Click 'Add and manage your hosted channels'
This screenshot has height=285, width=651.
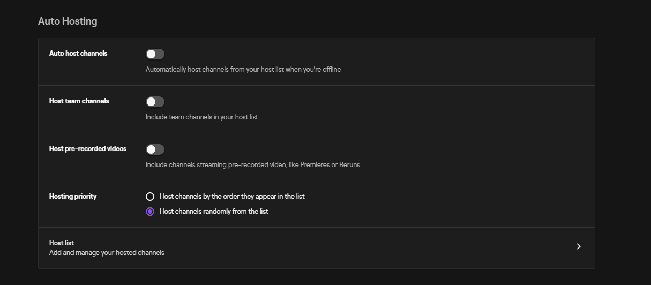pyautogui.click(x=107, y=252)
